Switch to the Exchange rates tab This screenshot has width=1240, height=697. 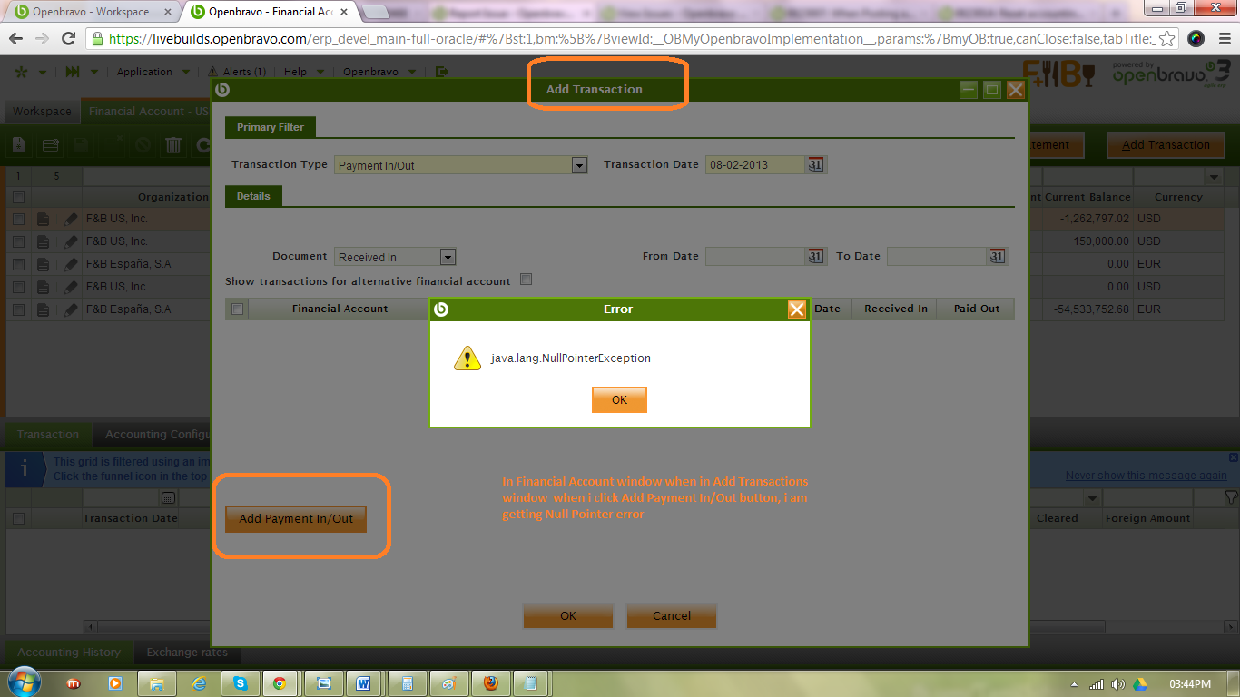tap(187, 653)
